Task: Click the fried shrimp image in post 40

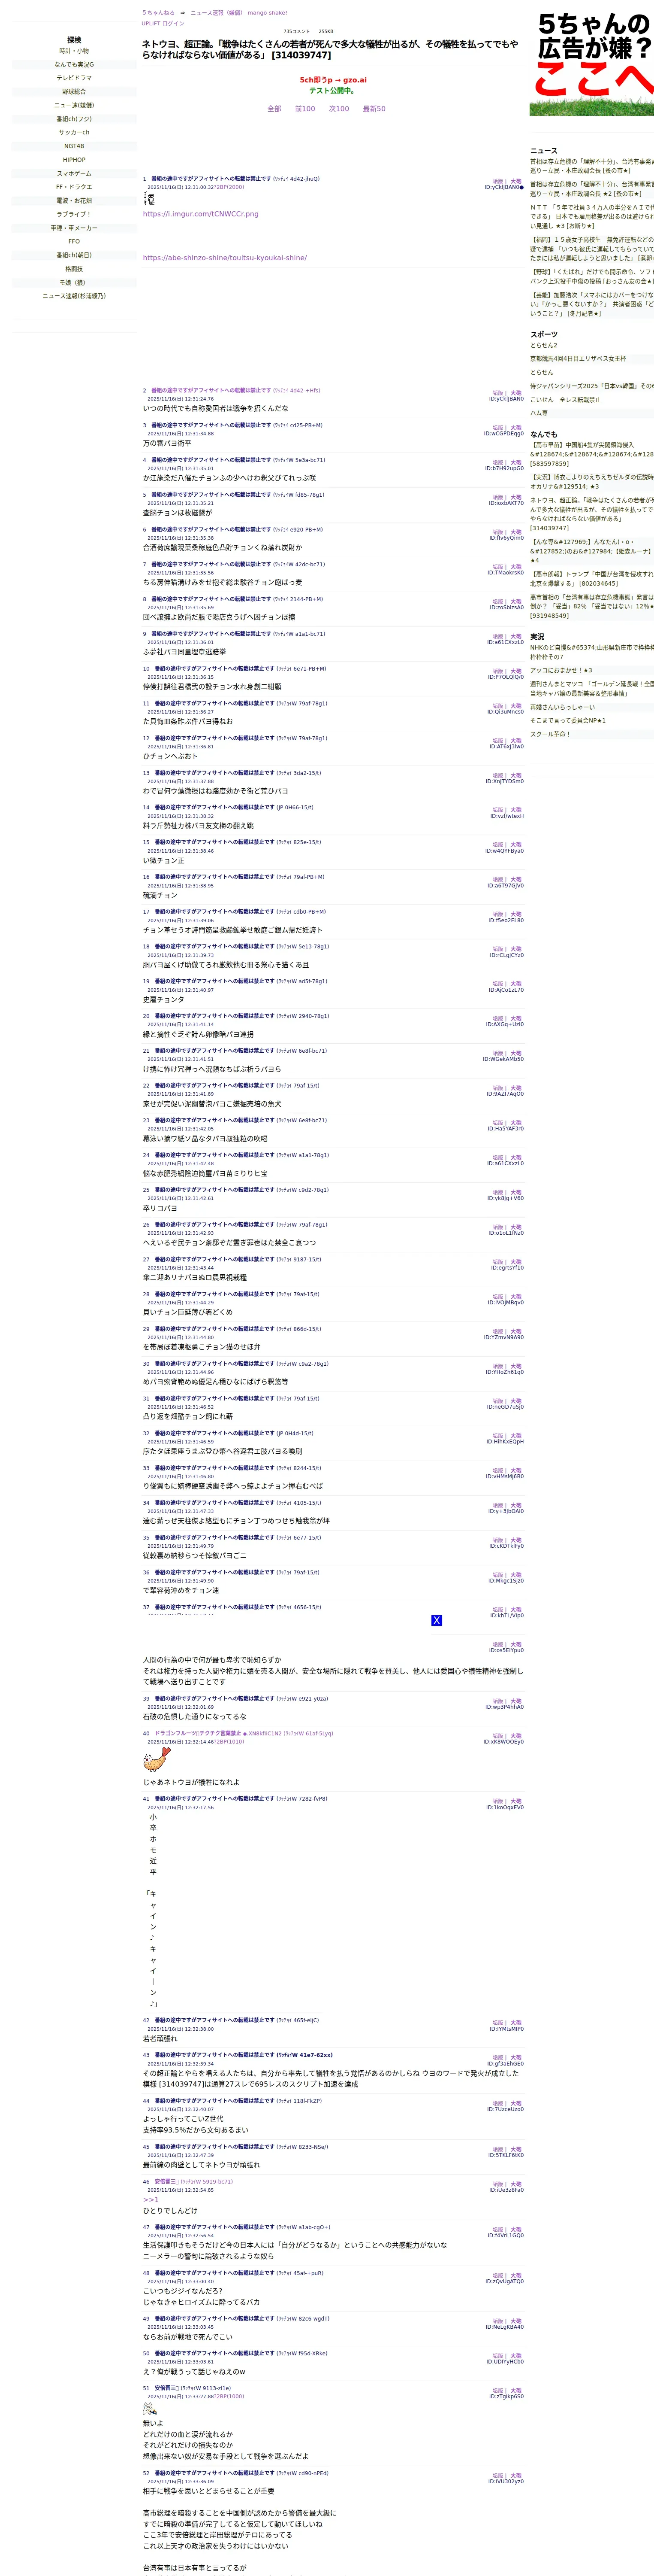Action: (157, 1759)
